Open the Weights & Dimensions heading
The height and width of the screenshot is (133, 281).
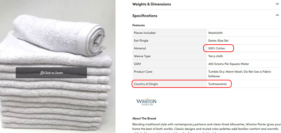(152, 4)
